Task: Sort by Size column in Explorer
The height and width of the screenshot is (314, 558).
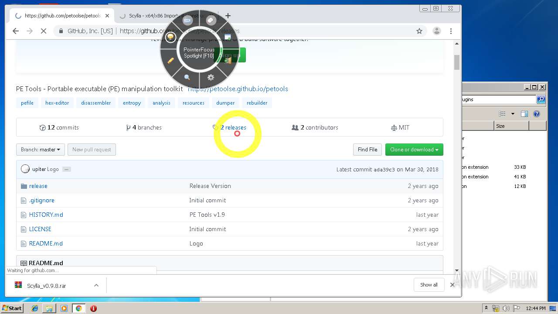Action: pos(511,126)
